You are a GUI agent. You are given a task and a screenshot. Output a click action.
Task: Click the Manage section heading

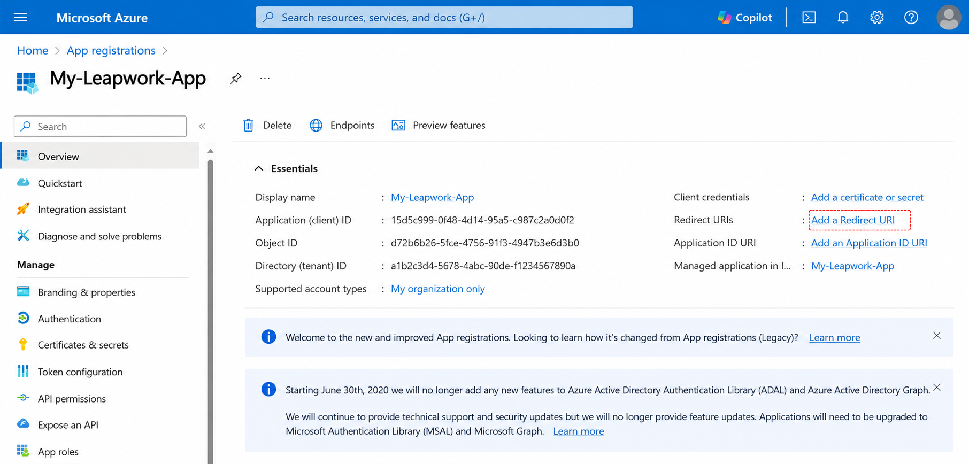click(x=36, y=265)
